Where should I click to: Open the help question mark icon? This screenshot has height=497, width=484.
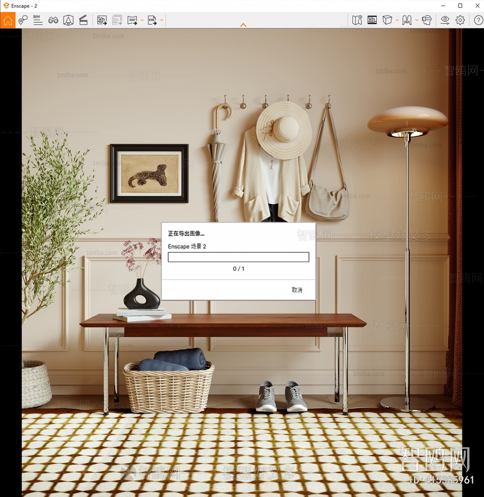pyautogui.click(x=478, y=20)
